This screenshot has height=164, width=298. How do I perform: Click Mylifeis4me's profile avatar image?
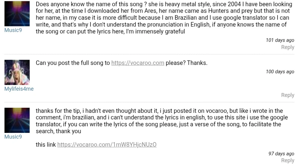point(17,72)
